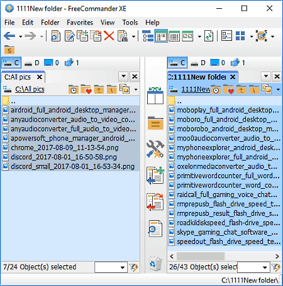This screenshot has height=286, width=283.
Task: Click the quick filter selection toolbar icon
Action: tap(262, 36)
